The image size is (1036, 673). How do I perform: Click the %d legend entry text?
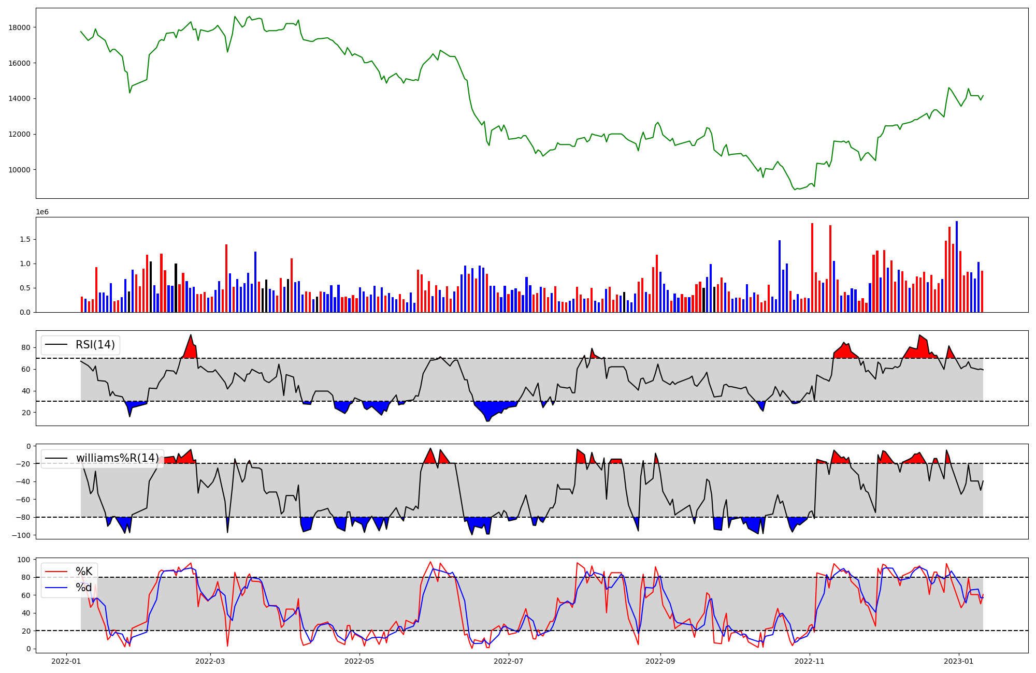(84, 588)
